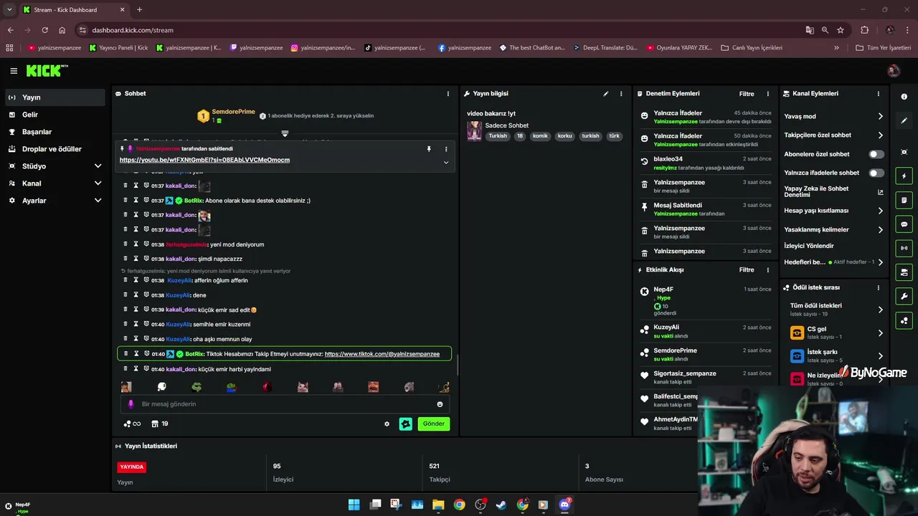Viewport: 918px width, 516px height.
Task: Click the lightning bolt icon in right rail
Action: [x=904, y=176]
